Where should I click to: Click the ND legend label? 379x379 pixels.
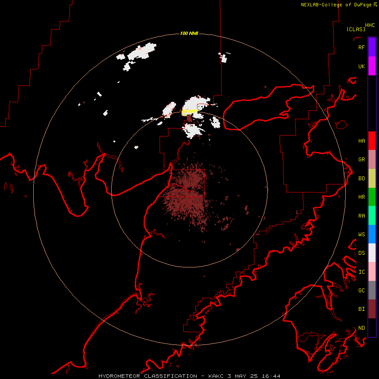coord(361,328)
